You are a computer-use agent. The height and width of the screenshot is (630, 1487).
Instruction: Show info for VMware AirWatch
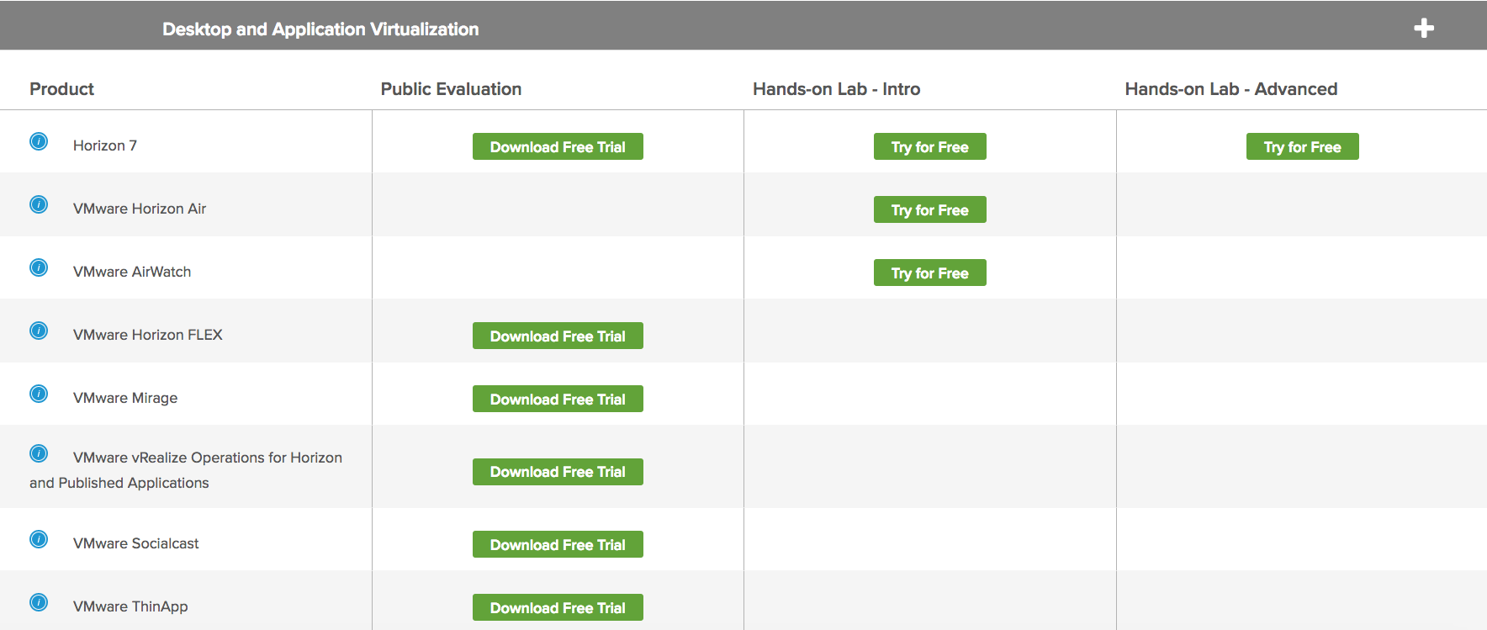pos(39,267)
